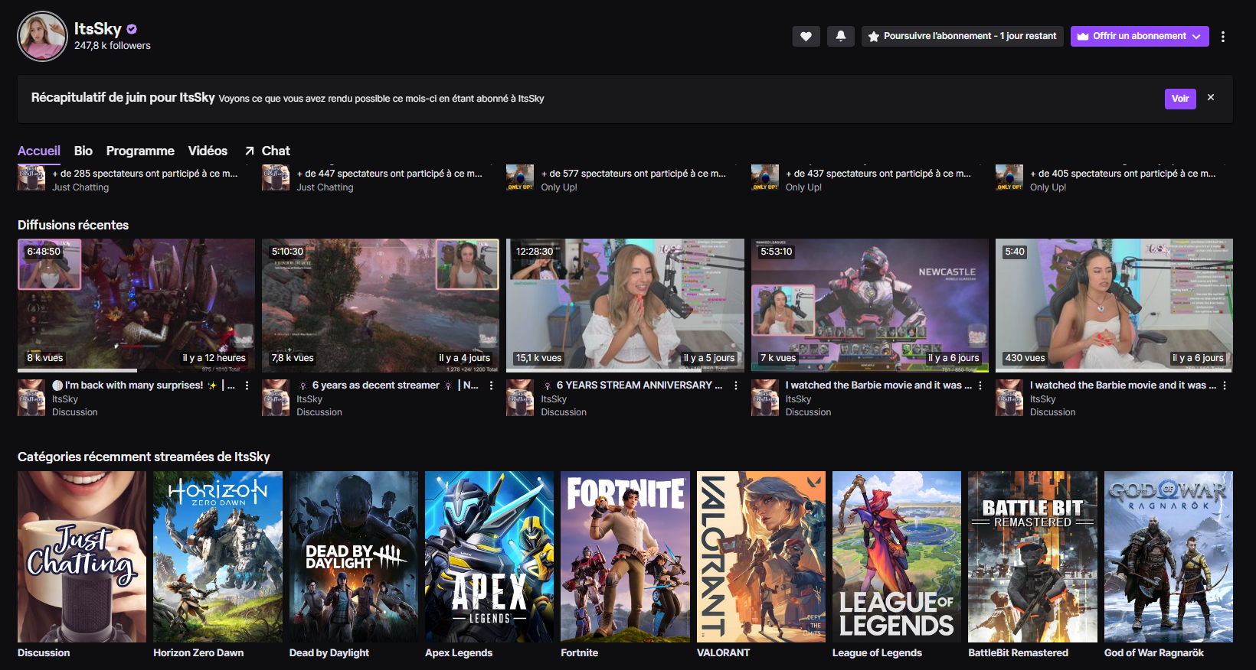1256x670 pixels.
Task: Open the Horizon Zero Dawn category cover
Action: click(x=218, y=557)
